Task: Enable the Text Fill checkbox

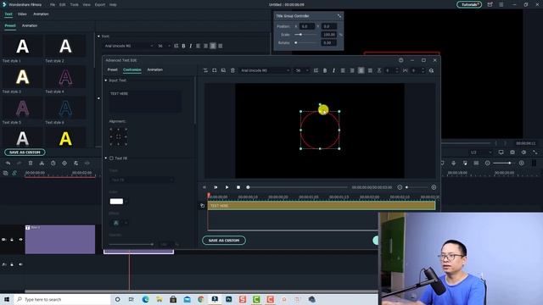Action: click(111, 158)
